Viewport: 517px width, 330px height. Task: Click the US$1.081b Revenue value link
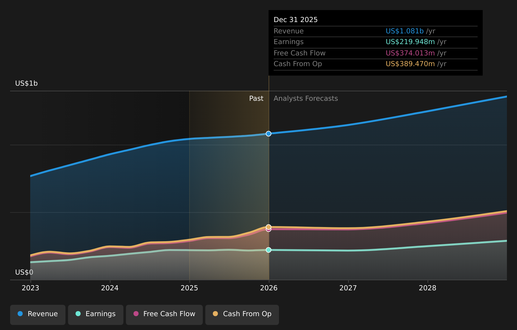click(404, 31)
